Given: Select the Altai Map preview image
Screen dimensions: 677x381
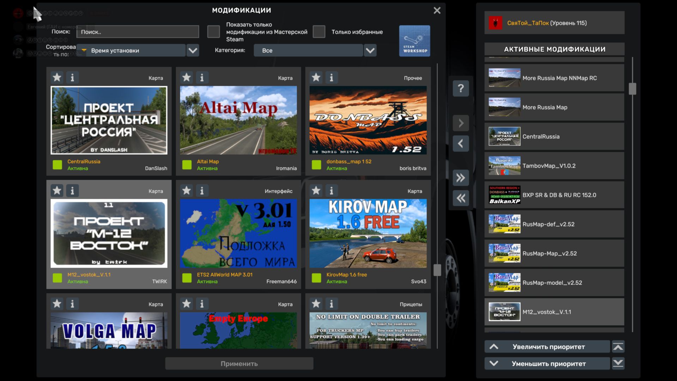Looking at the screenshot, I should [x=238, y=120].
